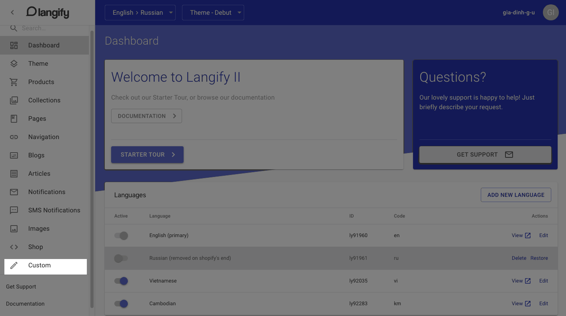This screenshot has width=566, height=316.
Task: Open Pages in sidebar
Action: coord(44,119)
